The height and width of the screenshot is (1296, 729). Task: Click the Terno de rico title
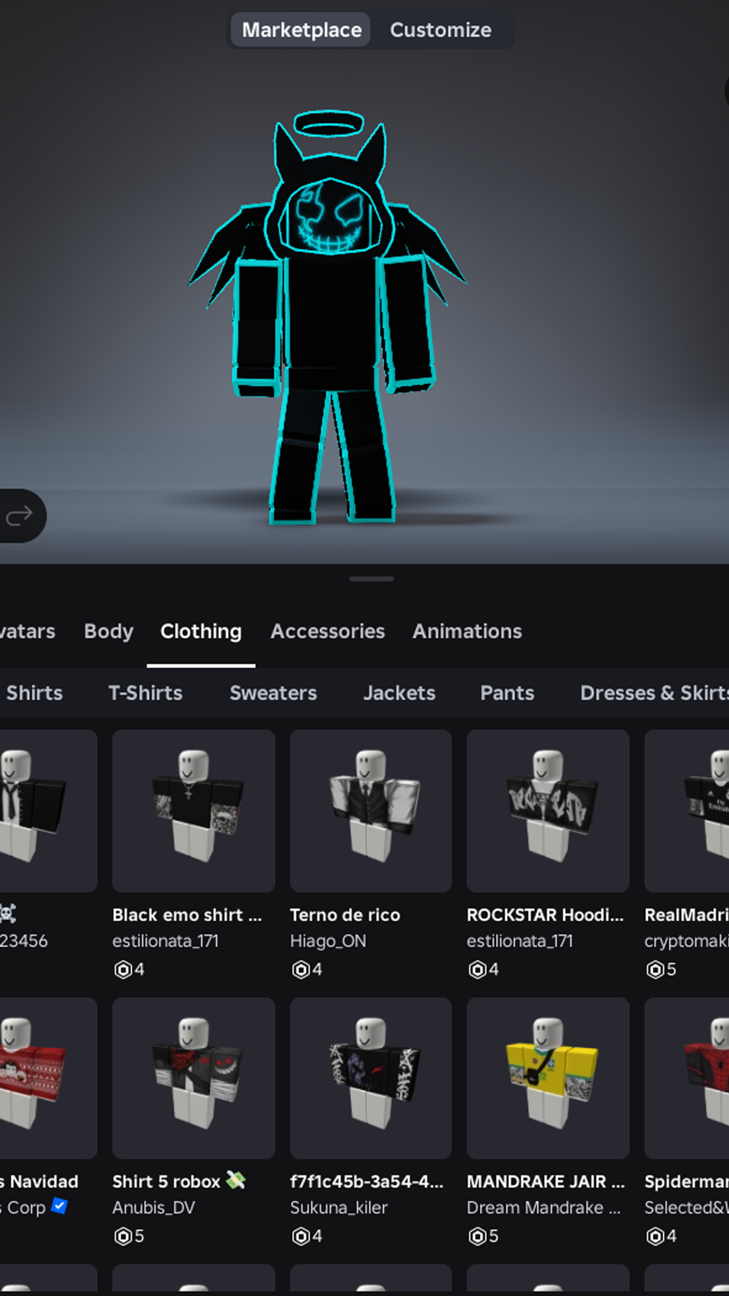(x=345, y=915)
